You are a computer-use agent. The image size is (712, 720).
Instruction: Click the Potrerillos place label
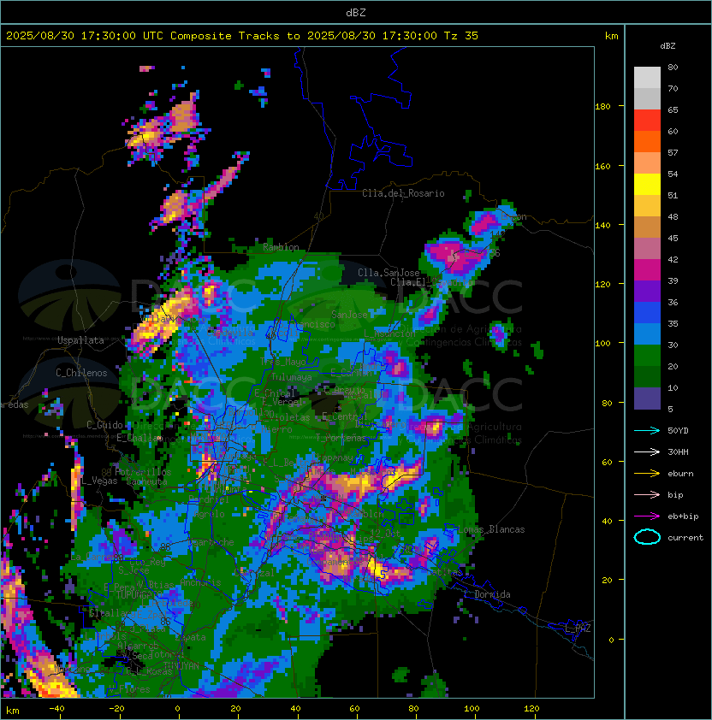coord(143,471)
